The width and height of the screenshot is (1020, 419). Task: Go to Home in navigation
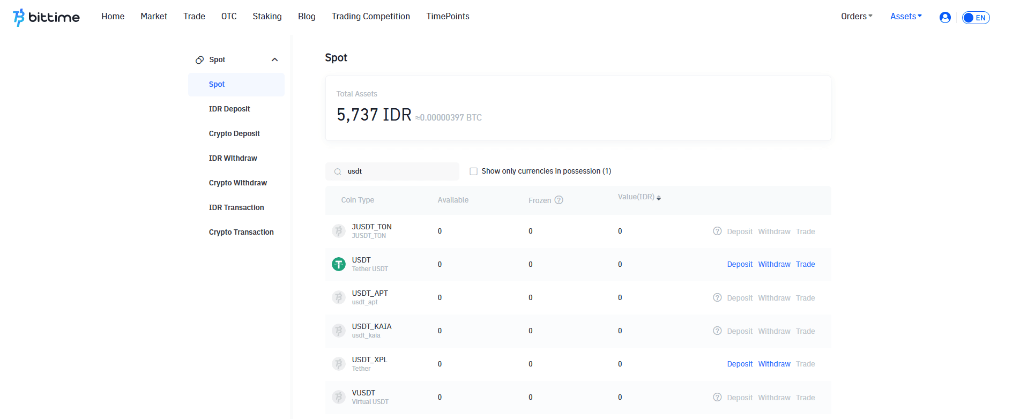click(x=113, y=17)
